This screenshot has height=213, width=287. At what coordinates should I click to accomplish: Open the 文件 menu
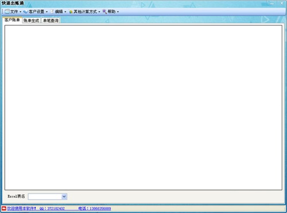13,12
